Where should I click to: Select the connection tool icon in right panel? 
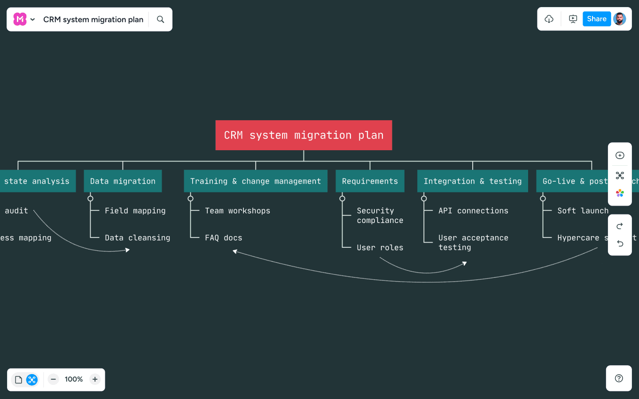pyautogui.click(x=620, y=176)
